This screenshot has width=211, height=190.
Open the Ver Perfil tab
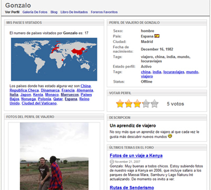coord(12,12)
